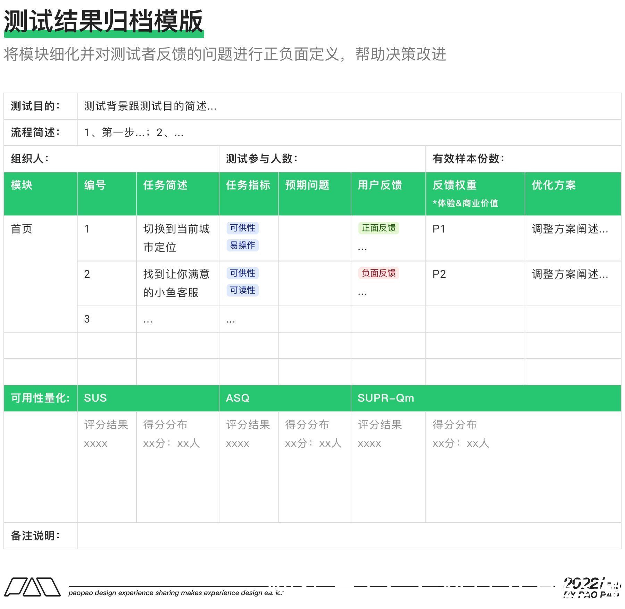Click the 组织人 cell
The height and width of the screenshot is (609, 625).
[x=111, y=159]
